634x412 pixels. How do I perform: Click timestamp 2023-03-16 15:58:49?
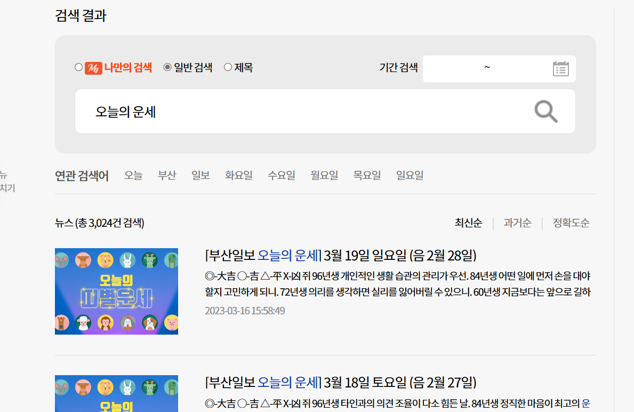[x=245, y=311]
